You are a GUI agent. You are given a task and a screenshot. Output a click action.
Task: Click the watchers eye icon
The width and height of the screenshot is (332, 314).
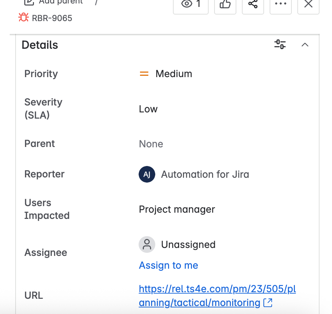pos(186,4)
